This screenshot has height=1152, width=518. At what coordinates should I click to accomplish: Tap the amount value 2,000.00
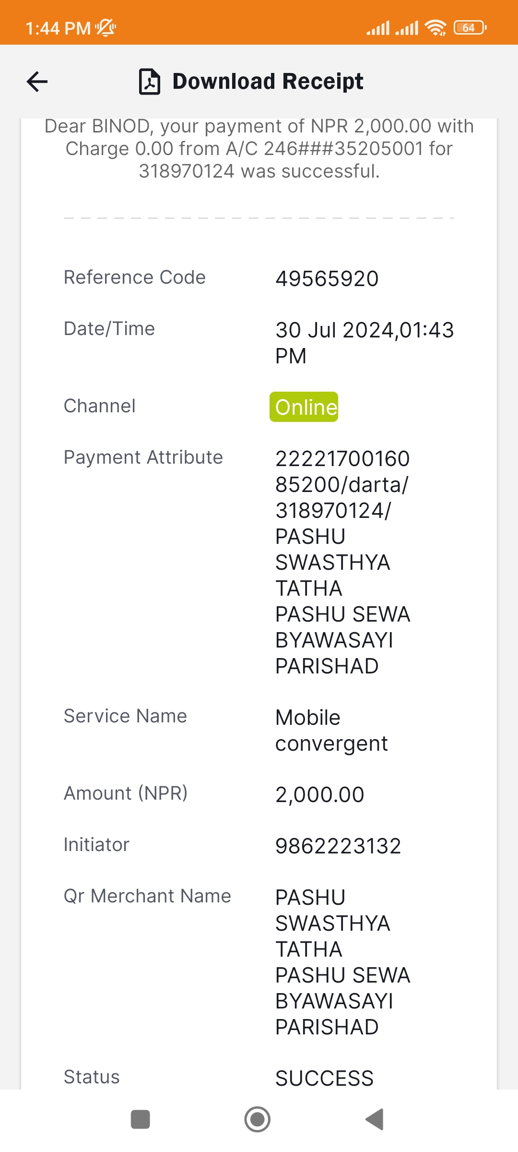320,795
